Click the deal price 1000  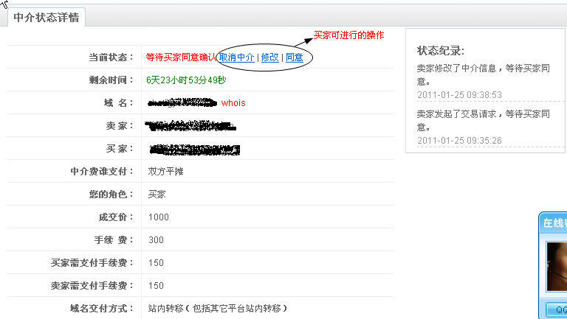click(159, 217)
